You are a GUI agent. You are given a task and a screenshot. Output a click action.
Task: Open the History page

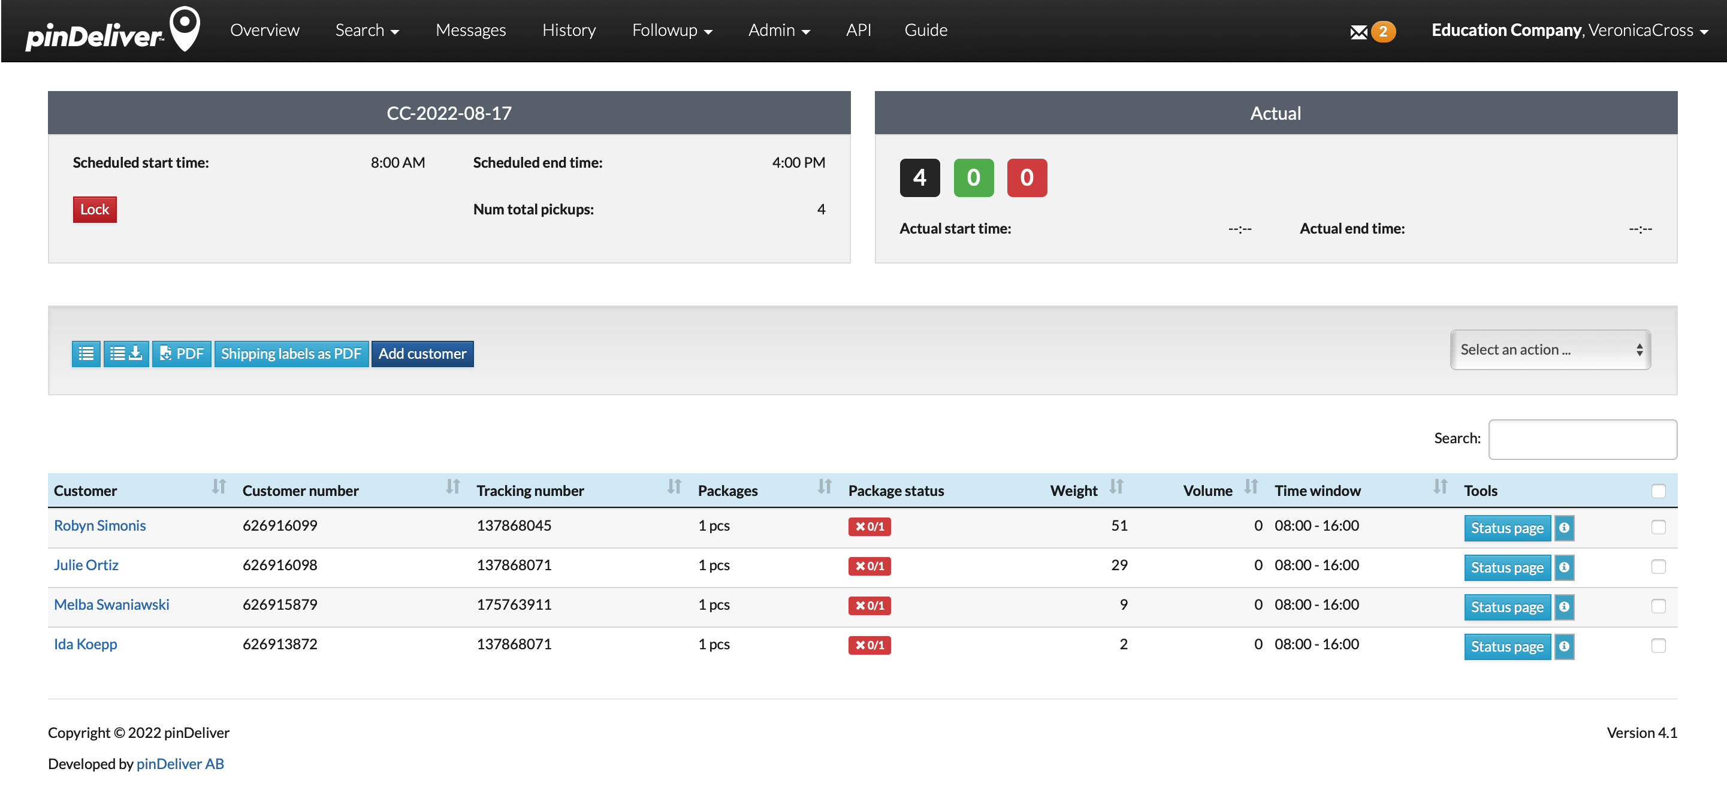[569, 31]
